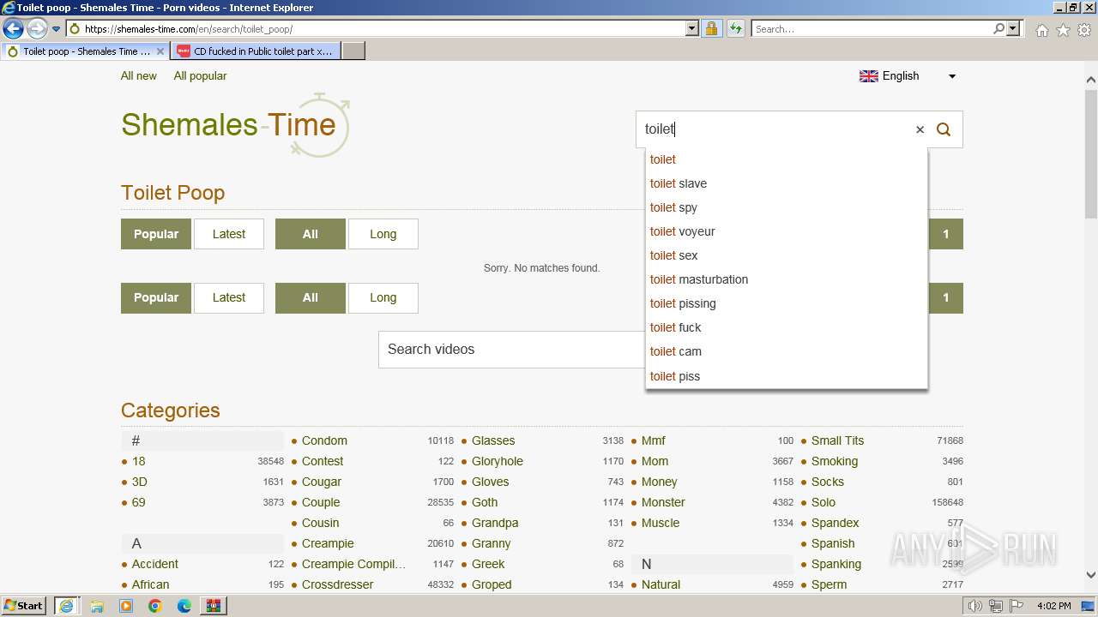The image size is (1098, 617).
Task: Click the upper page '1' button
Action: click(x=945, y=234)
